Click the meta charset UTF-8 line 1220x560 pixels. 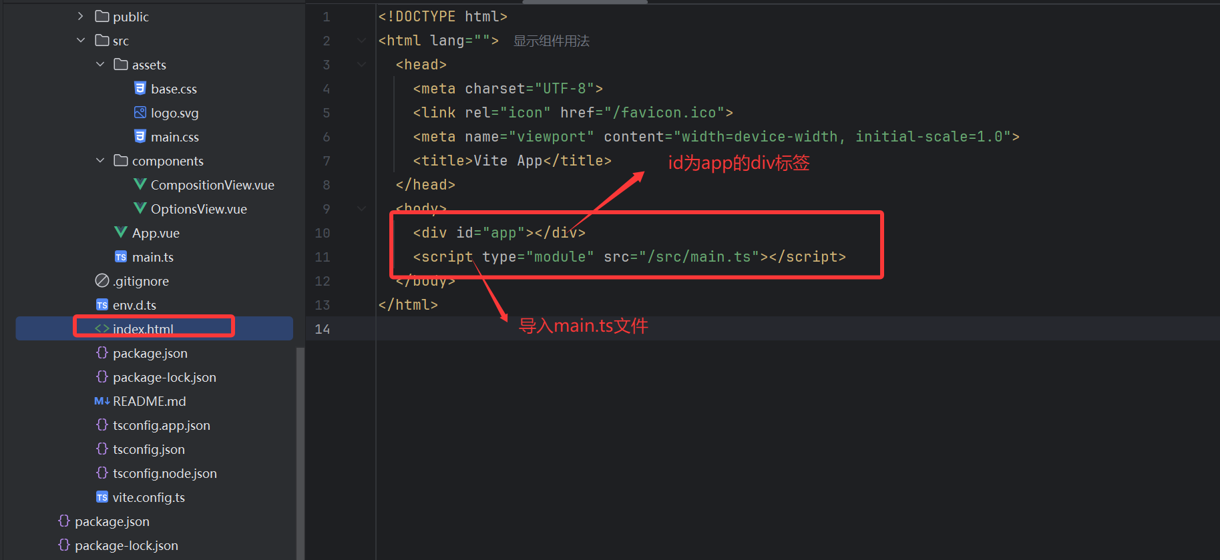point(507,88)
